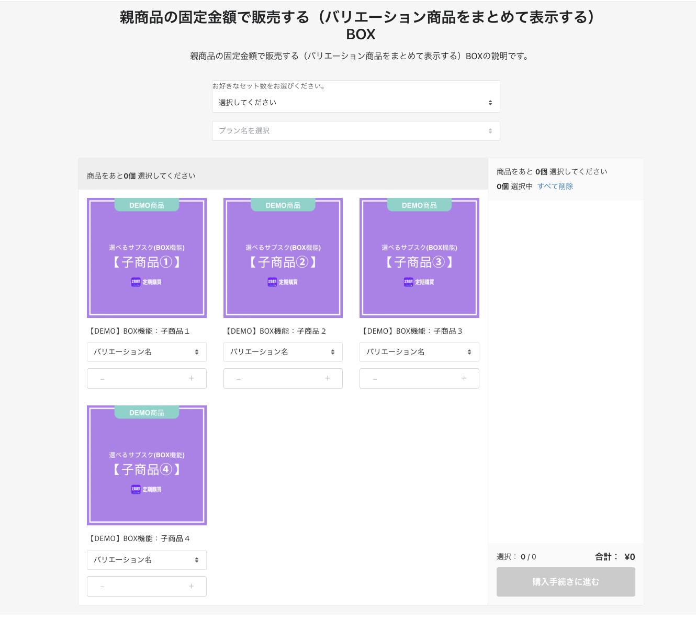Click the '選択： 0 / 0' counter text
The image size is (696, 617).
click(517, 557)
